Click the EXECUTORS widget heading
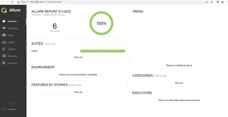This screenshot has height=117, width=228. point(142,93)
